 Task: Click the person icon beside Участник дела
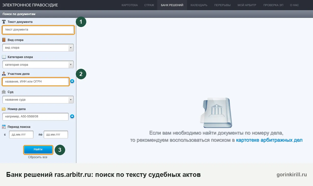point(4,74)
